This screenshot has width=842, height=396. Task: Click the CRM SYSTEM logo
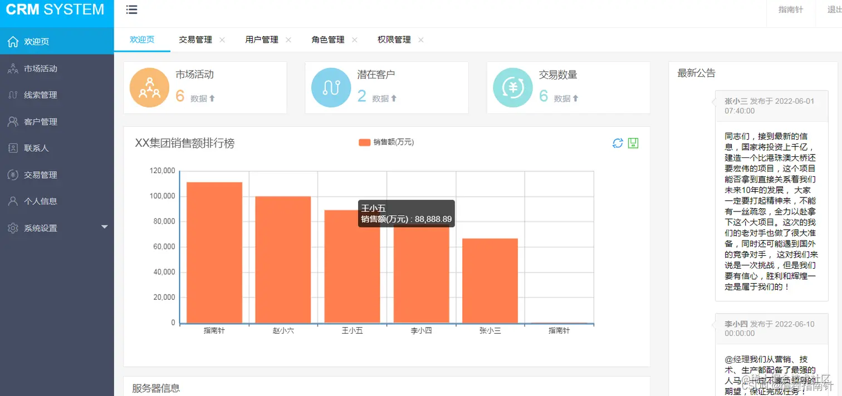pos(55,9)
